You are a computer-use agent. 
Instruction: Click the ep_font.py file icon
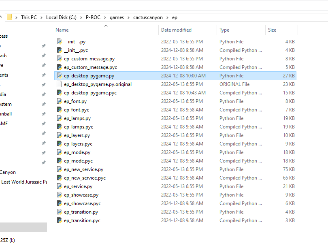pyautogui.click(x=60, y=101)
